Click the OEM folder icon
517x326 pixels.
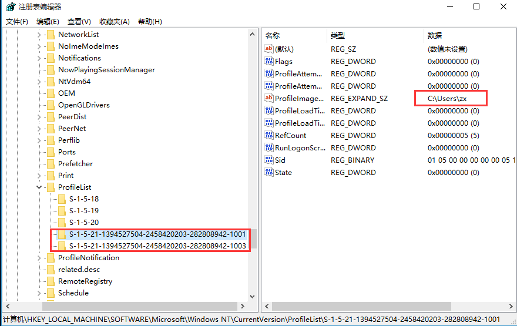coord(51,93)
